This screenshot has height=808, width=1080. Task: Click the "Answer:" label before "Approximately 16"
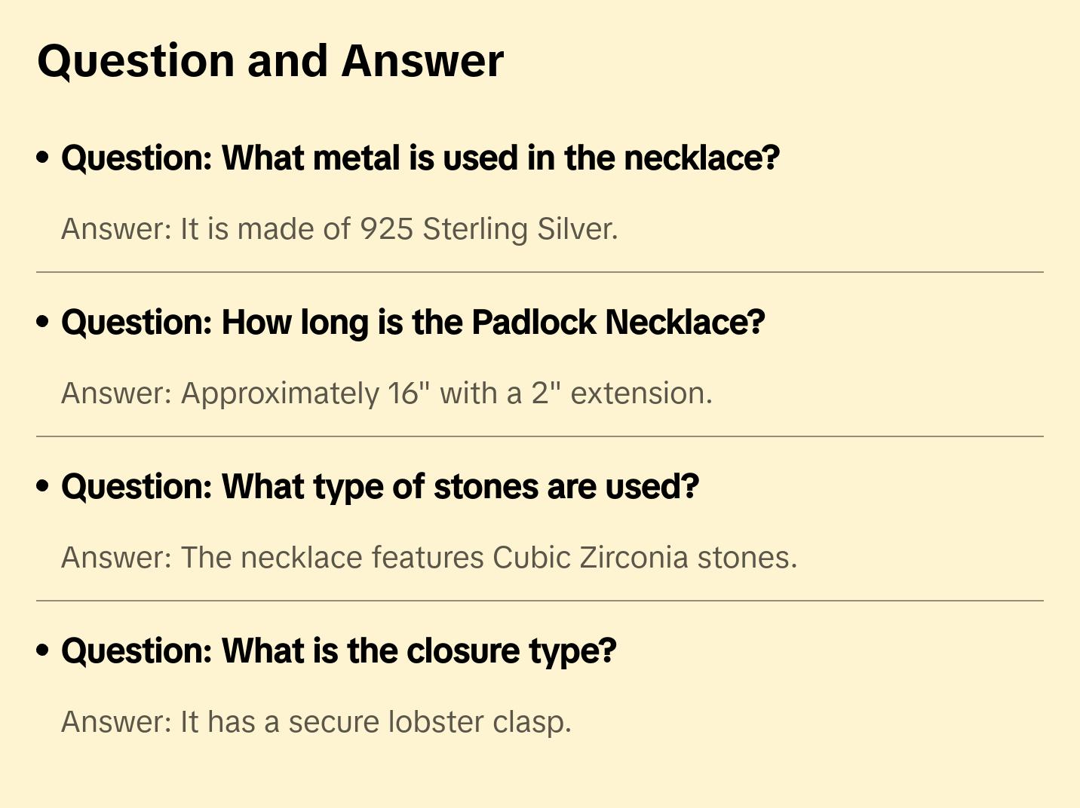point(117,393)
